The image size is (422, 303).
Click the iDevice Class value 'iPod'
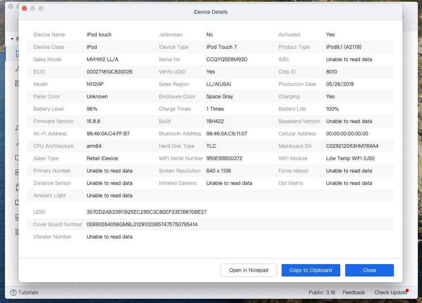92,47
